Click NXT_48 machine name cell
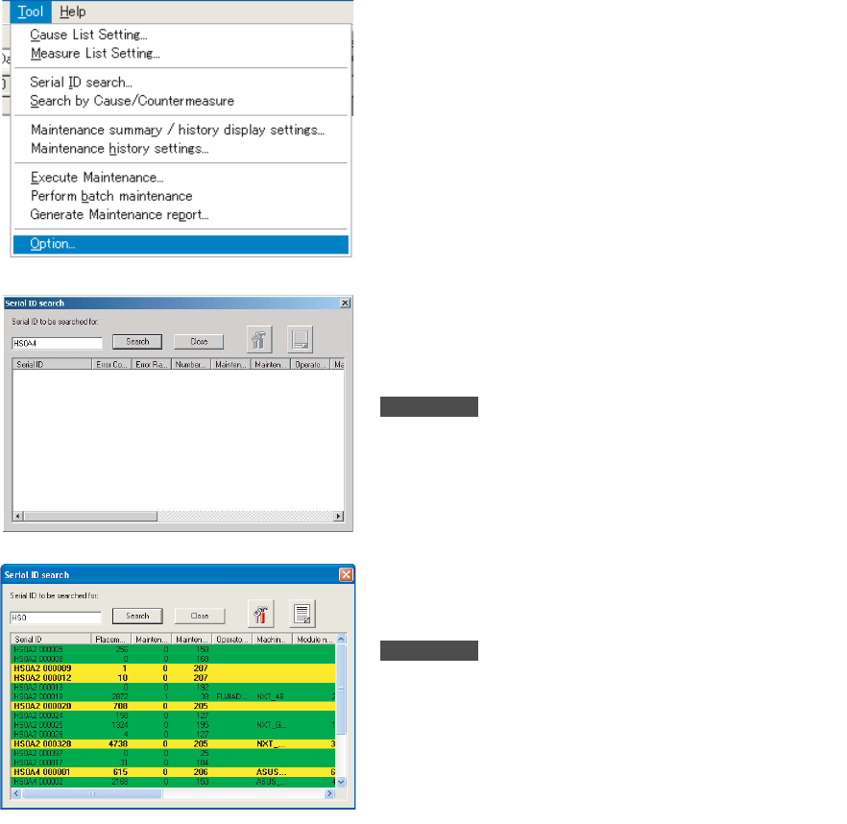Viewport: 847px width, 824px height. (x=270, y=696)
